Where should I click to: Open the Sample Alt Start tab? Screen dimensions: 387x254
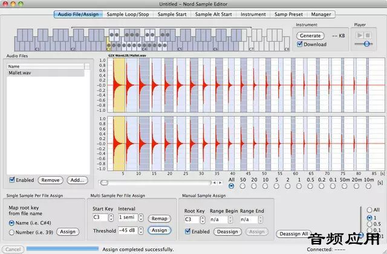[x=213, y=14]
